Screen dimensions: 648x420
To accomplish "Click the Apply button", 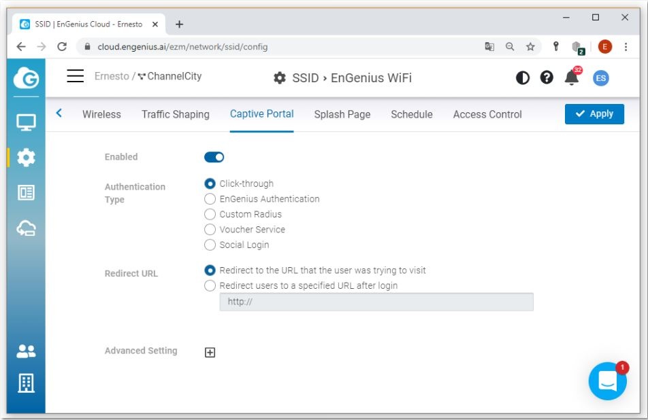I will pos(594,114).
